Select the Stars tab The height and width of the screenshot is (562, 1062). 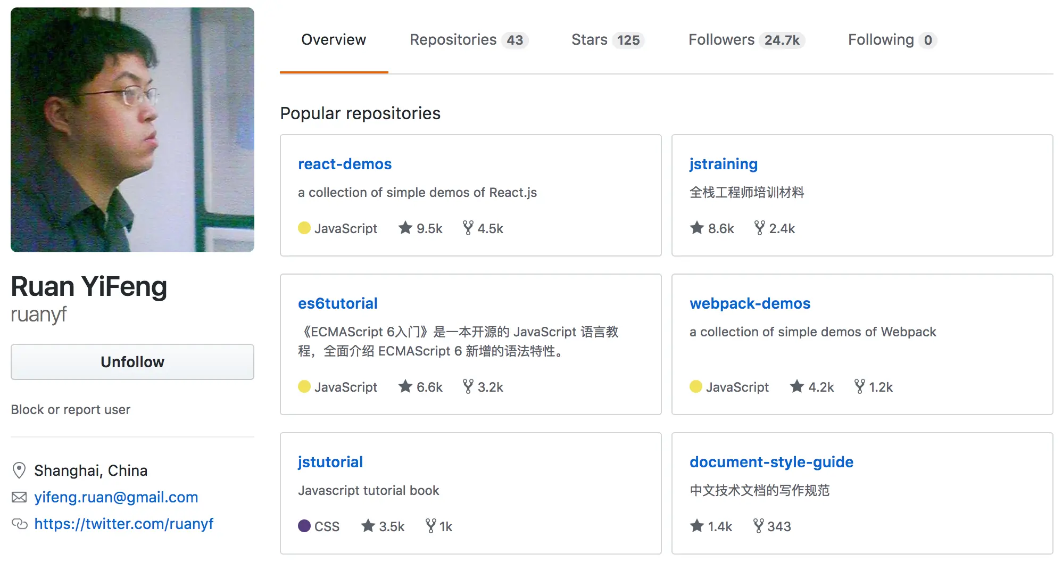click(x=607, y=40)
